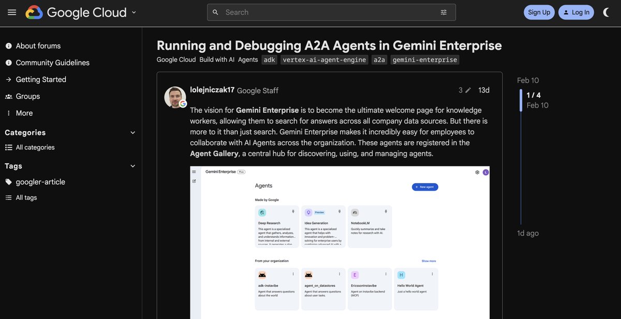The height and width of the screenshot is (319, 621).
Task: Click the timeline scroller handle
Action: (x=521, y=100)
